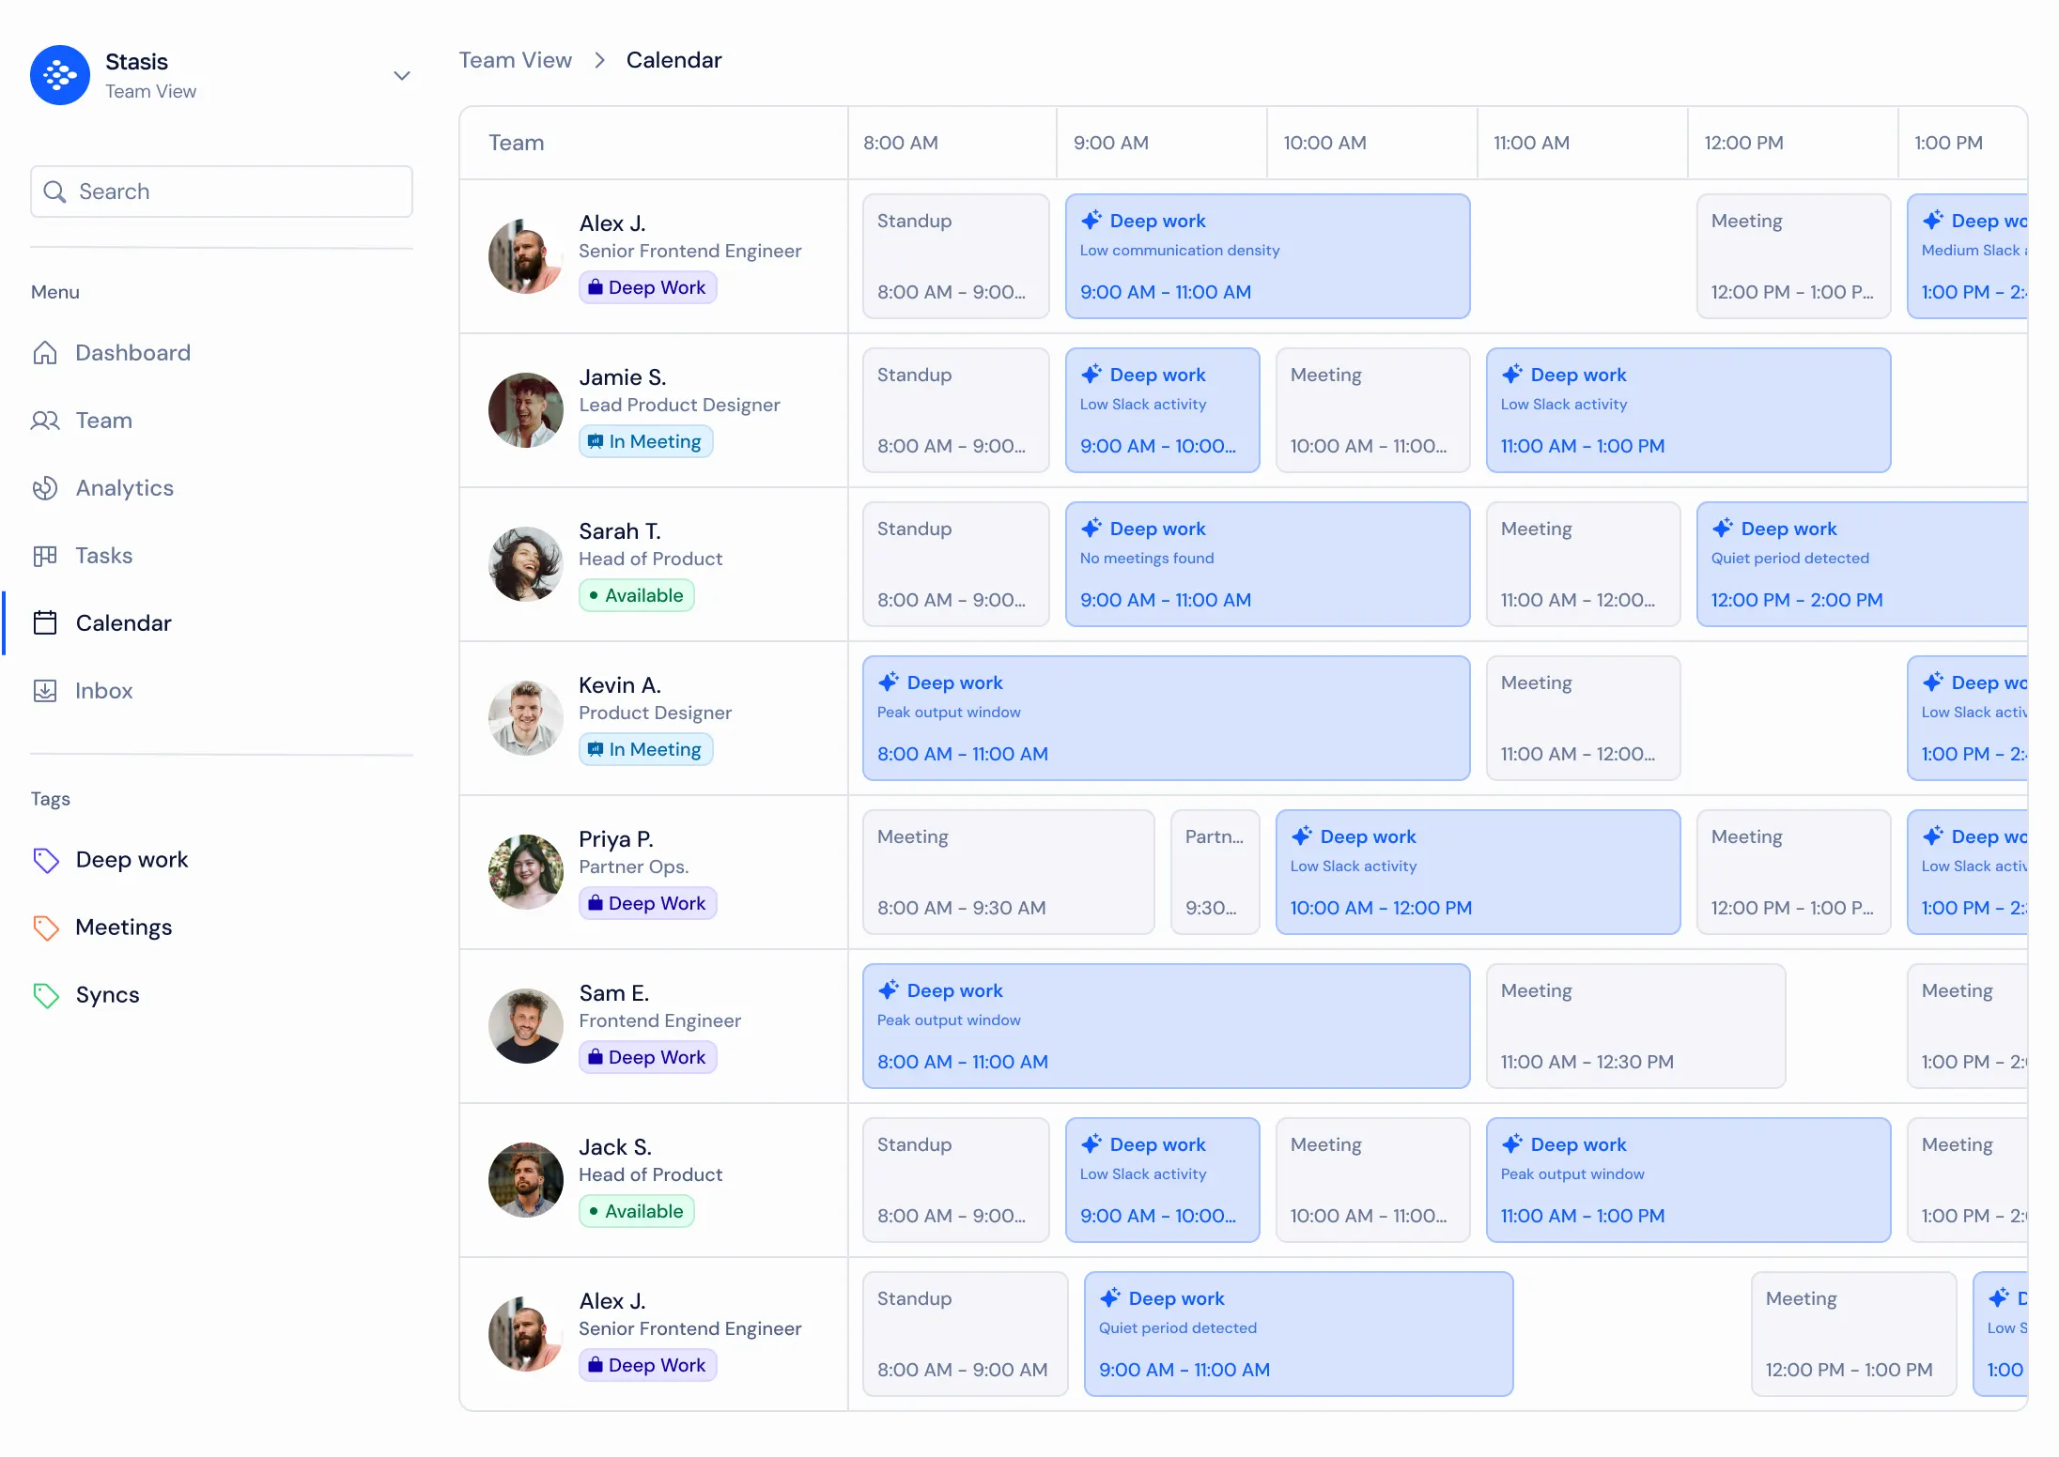2059x1457 pixels.
Task: Open Priya P.'s 10:00 AM Deep work block
Action: click(x=1477, y=872)
